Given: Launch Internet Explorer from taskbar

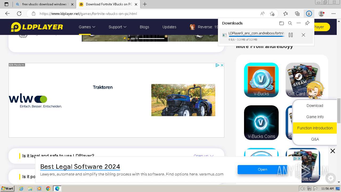Looking at the screenshot, I should coord(21,189).
